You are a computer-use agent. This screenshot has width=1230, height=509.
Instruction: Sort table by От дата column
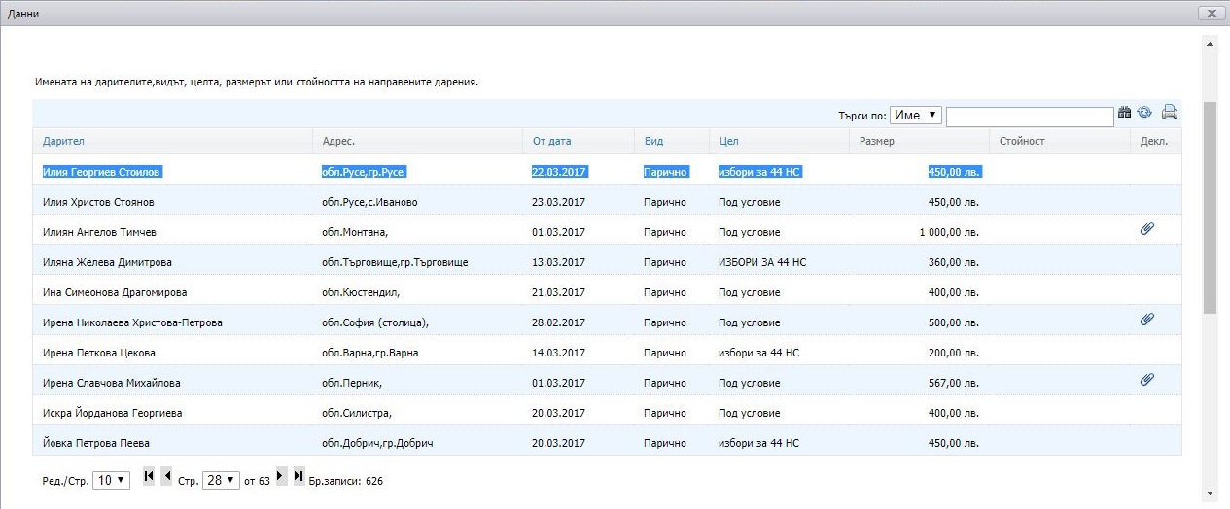[x=552, y=141]
